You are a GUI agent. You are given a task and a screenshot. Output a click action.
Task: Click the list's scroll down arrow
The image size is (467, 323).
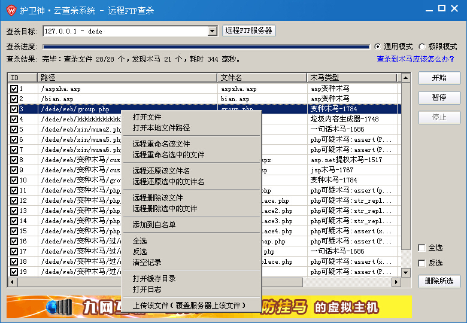[406, 272]
